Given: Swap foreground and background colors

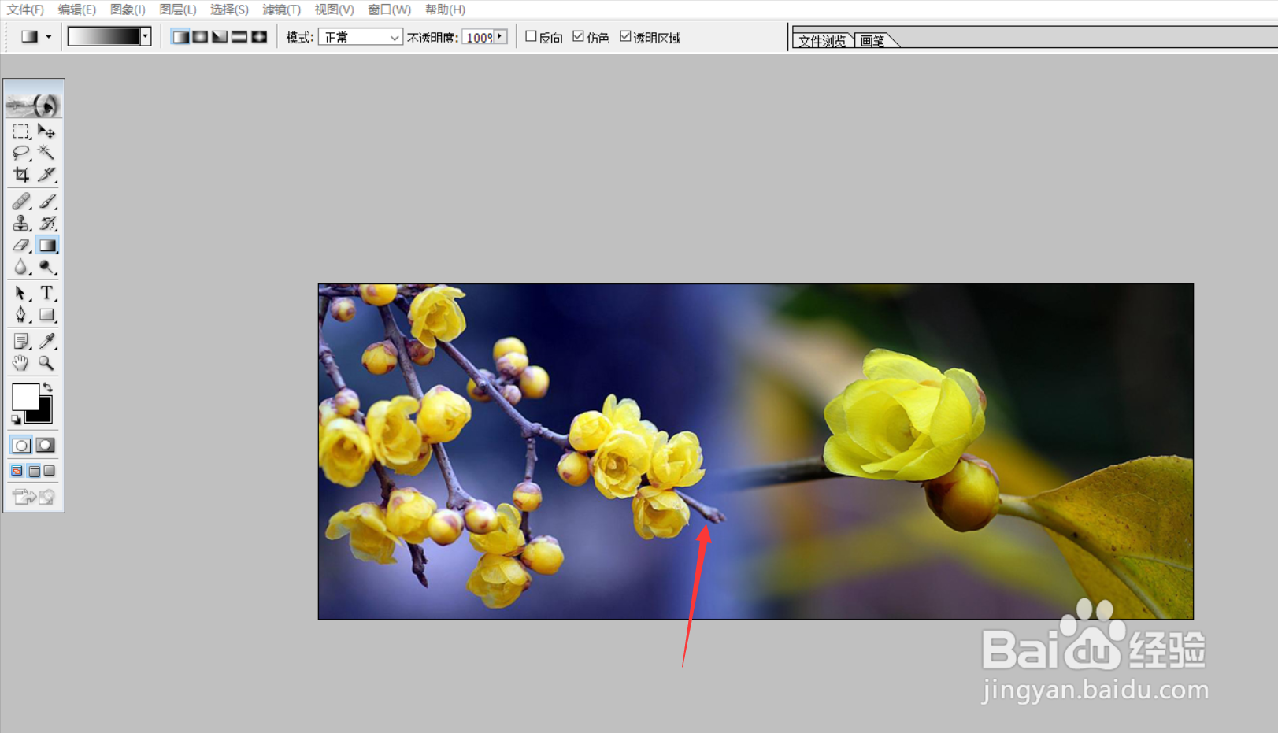Looking at the screenshot, I should click(48, 387).
